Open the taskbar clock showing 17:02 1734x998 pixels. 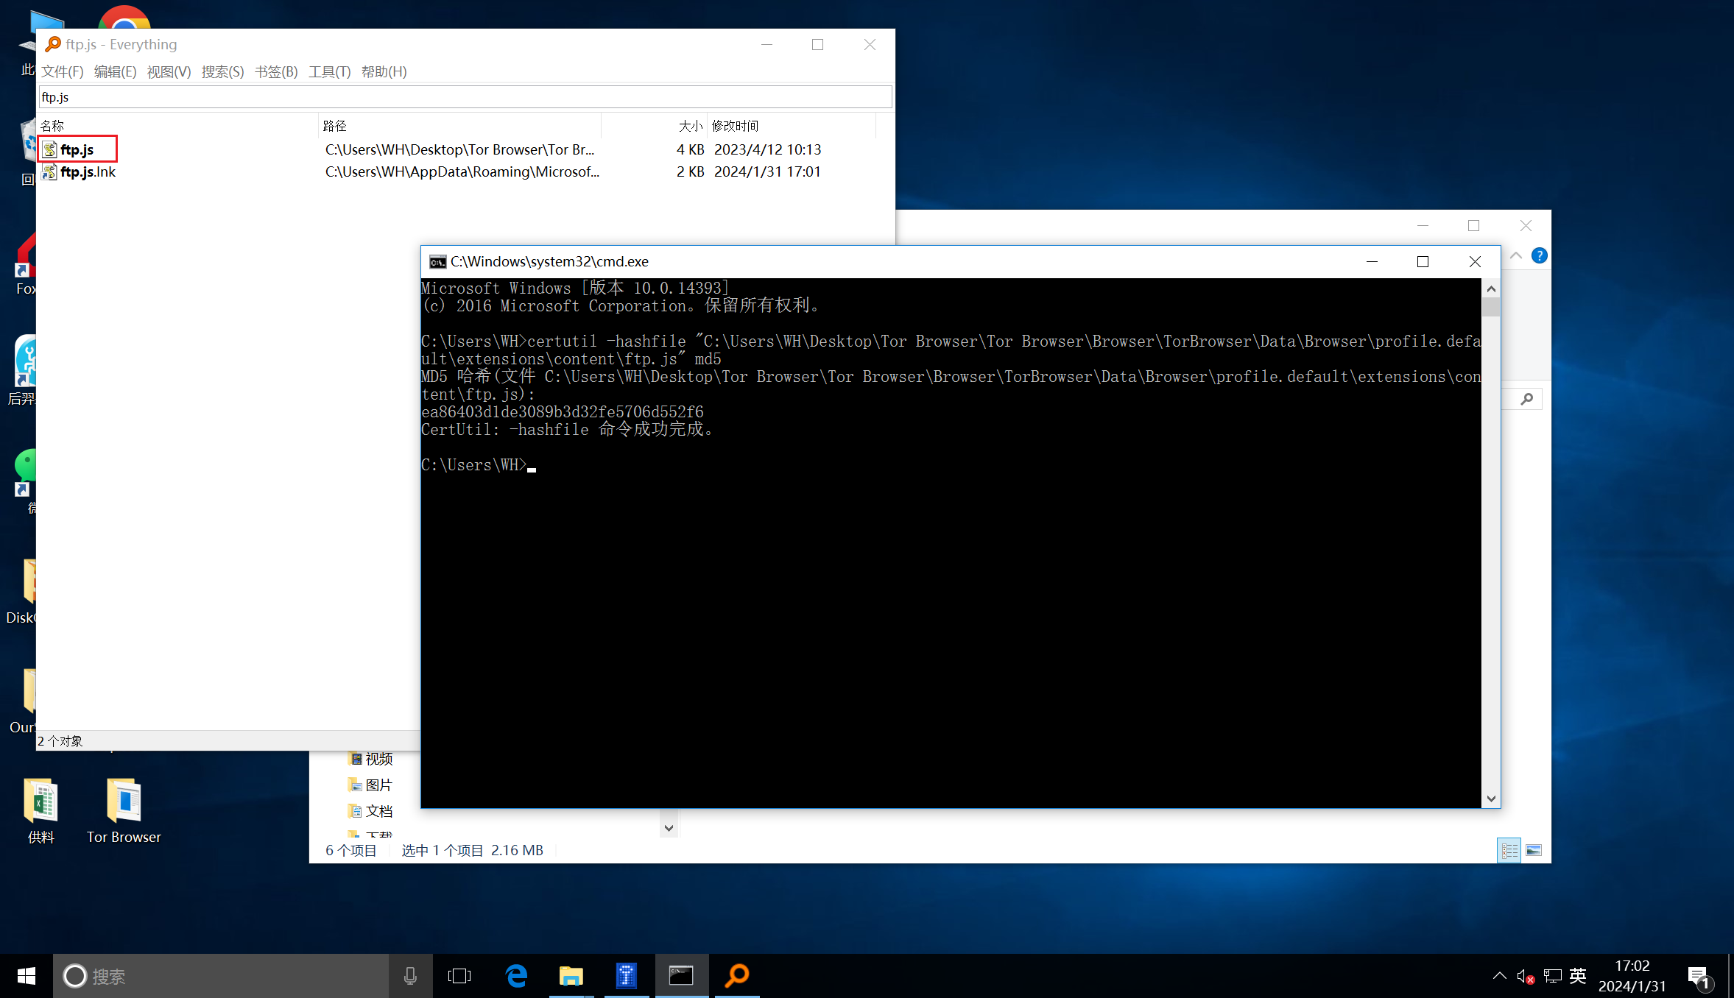tap(1632, 976)
